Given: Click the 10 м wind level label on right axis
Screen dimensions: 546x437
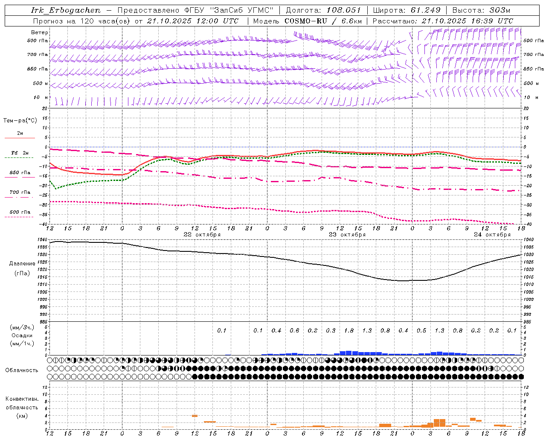Looking at the screenshot, I should (x=531, y=97).
